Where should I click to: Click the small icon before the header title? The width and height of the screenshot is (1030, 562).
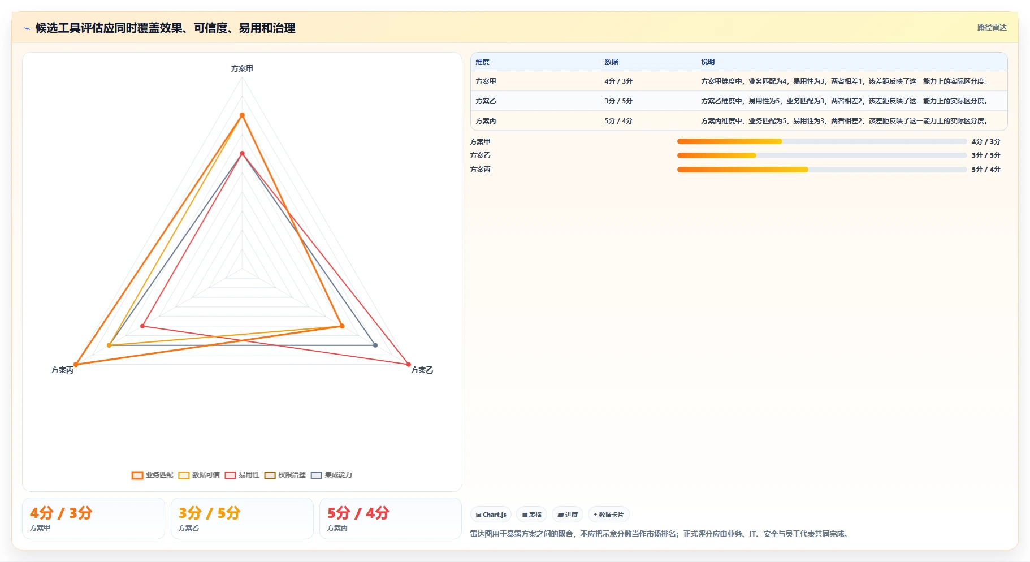point(27,28)
